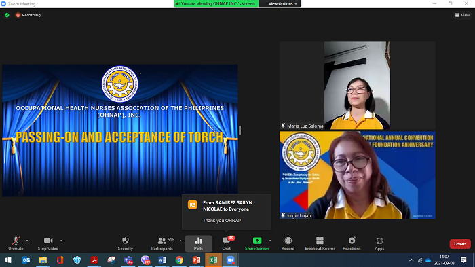
Task: Open Outlook from the taskbar
Action: 26,260
